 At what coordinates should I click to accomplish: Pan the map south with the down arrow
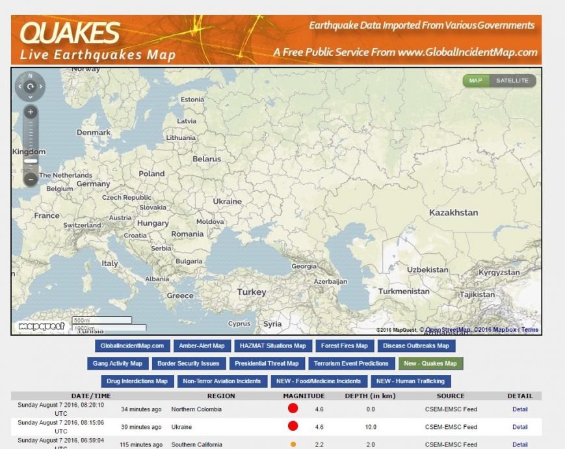(x=31, y=97)
